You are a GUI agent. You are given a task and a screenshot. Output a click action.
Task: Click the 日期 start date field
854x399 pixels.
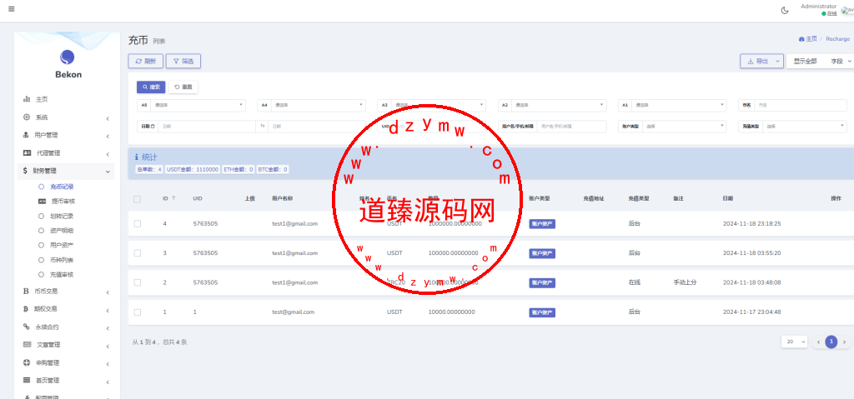pyautogui.click(x=206, y=127)
